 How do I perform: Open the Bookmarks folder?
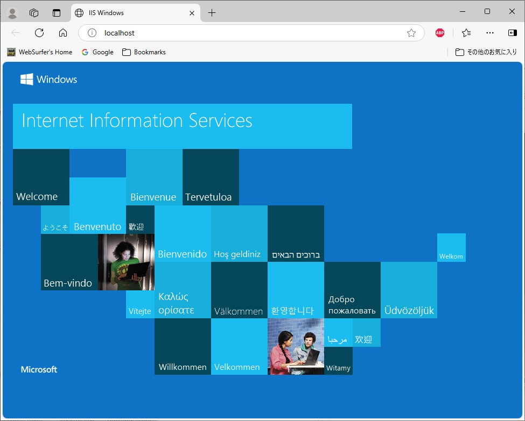tap(144, 52)
